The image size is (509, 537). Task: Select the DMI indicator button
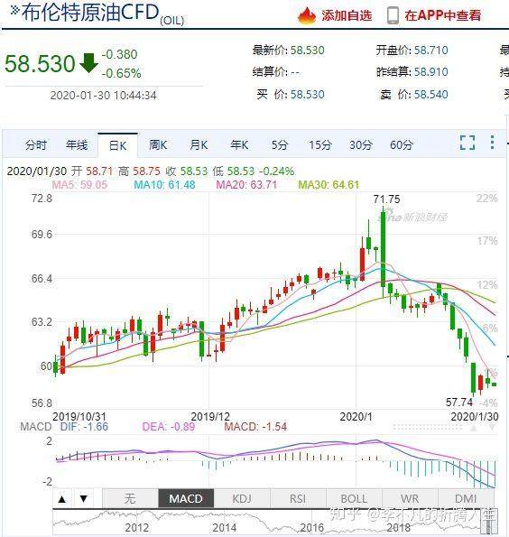(466, 498)
